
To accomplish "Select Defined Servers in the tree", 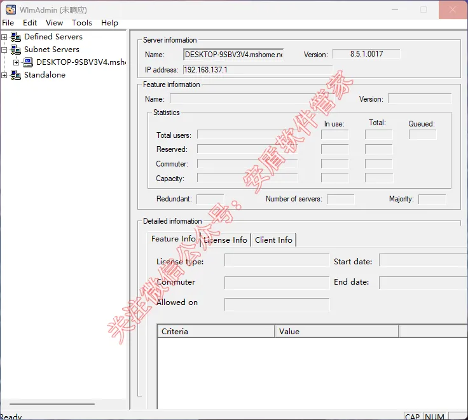I will click(x=53, y=37).
